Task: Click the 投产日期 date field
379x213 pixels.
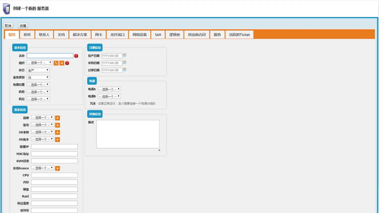Action: 112,56
